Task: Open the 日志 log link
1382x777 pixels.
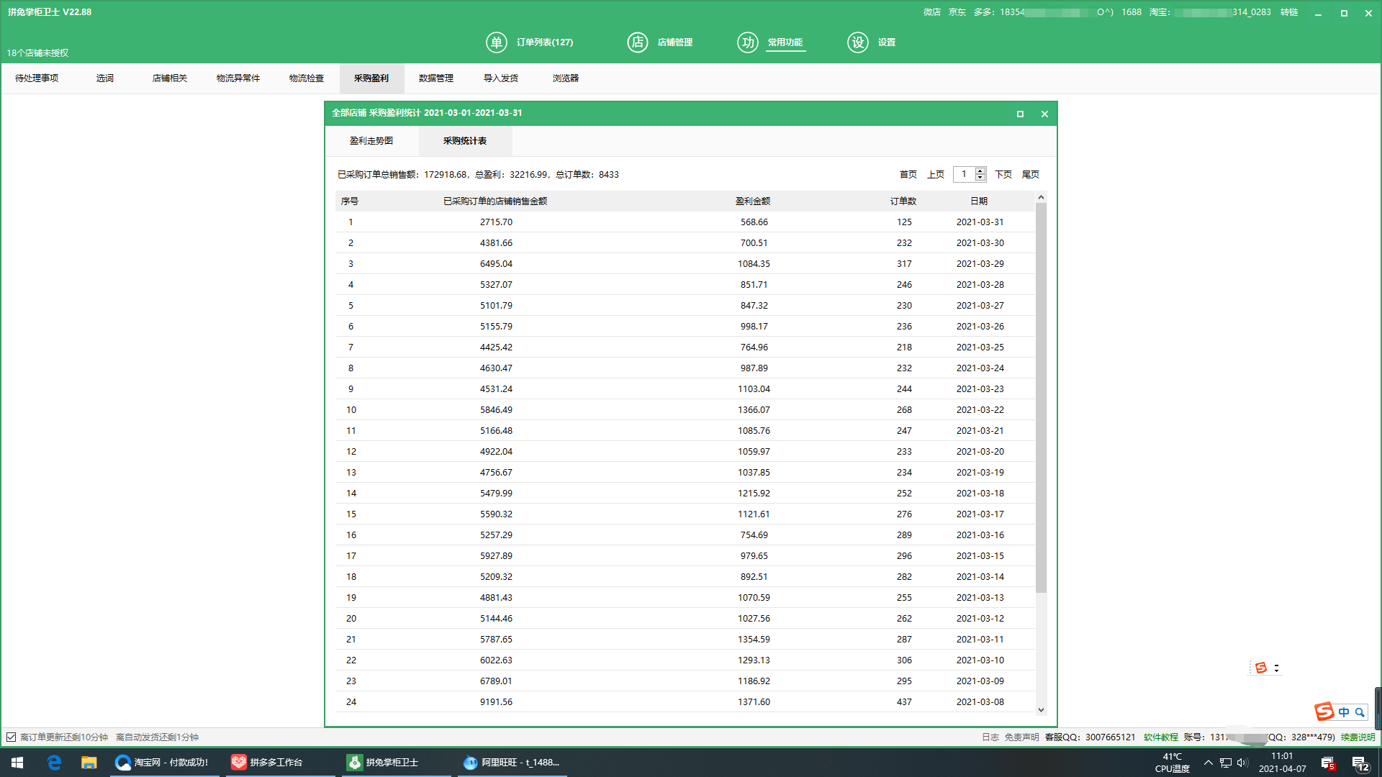Action: point(990,737)
